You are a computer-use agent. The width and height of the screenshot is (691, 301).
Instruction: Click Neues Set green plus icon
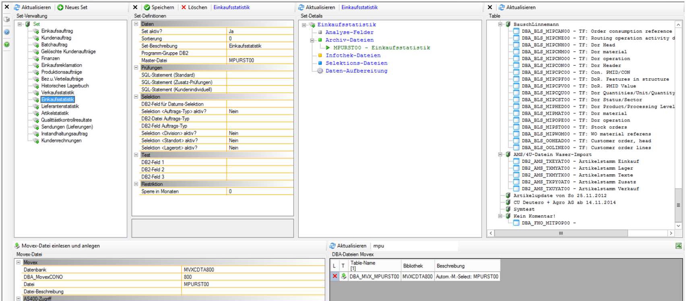pyautogui.click(x=60, y=7)
